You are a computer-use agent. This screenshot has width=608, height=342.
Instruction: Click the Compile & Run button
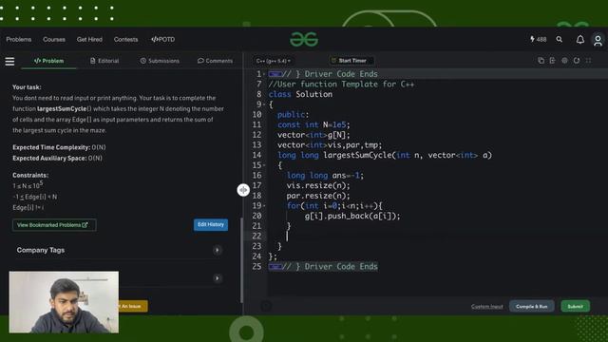pyautogui.click(x=532, y=306)
